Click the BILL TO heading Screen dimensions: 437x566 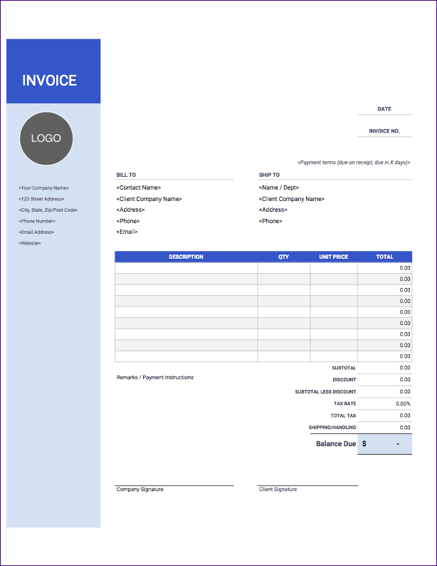tap(126, 175)
